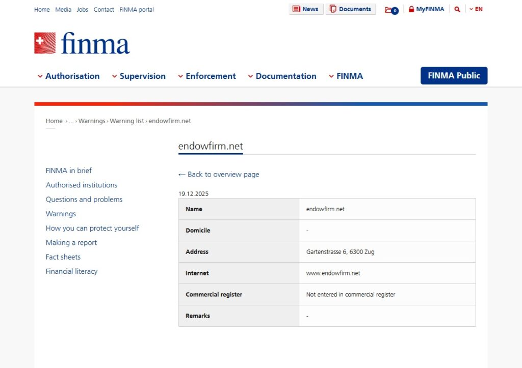Select Warnings in the left sidebar
The width and height of the screenshot is (522, 368).
(x=61, y=214)
